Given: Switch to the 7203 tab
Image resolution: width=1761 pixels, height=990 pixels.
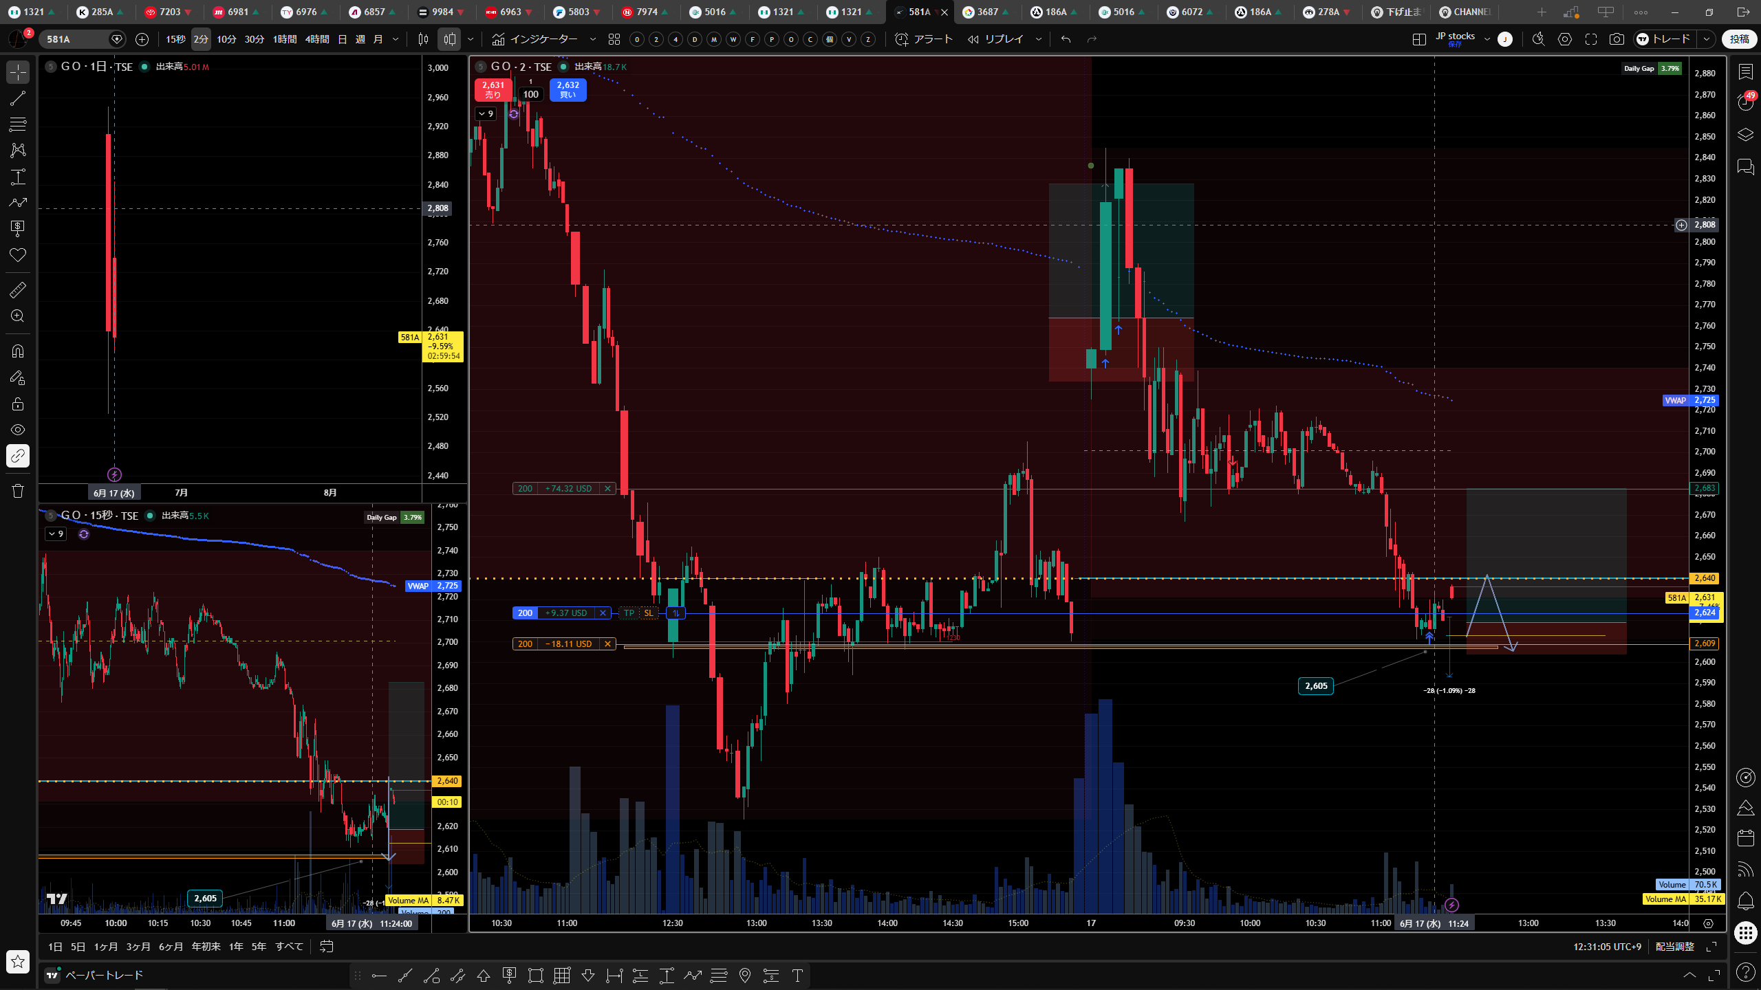Looking at the screenshot, I should (x=169, y=12).
